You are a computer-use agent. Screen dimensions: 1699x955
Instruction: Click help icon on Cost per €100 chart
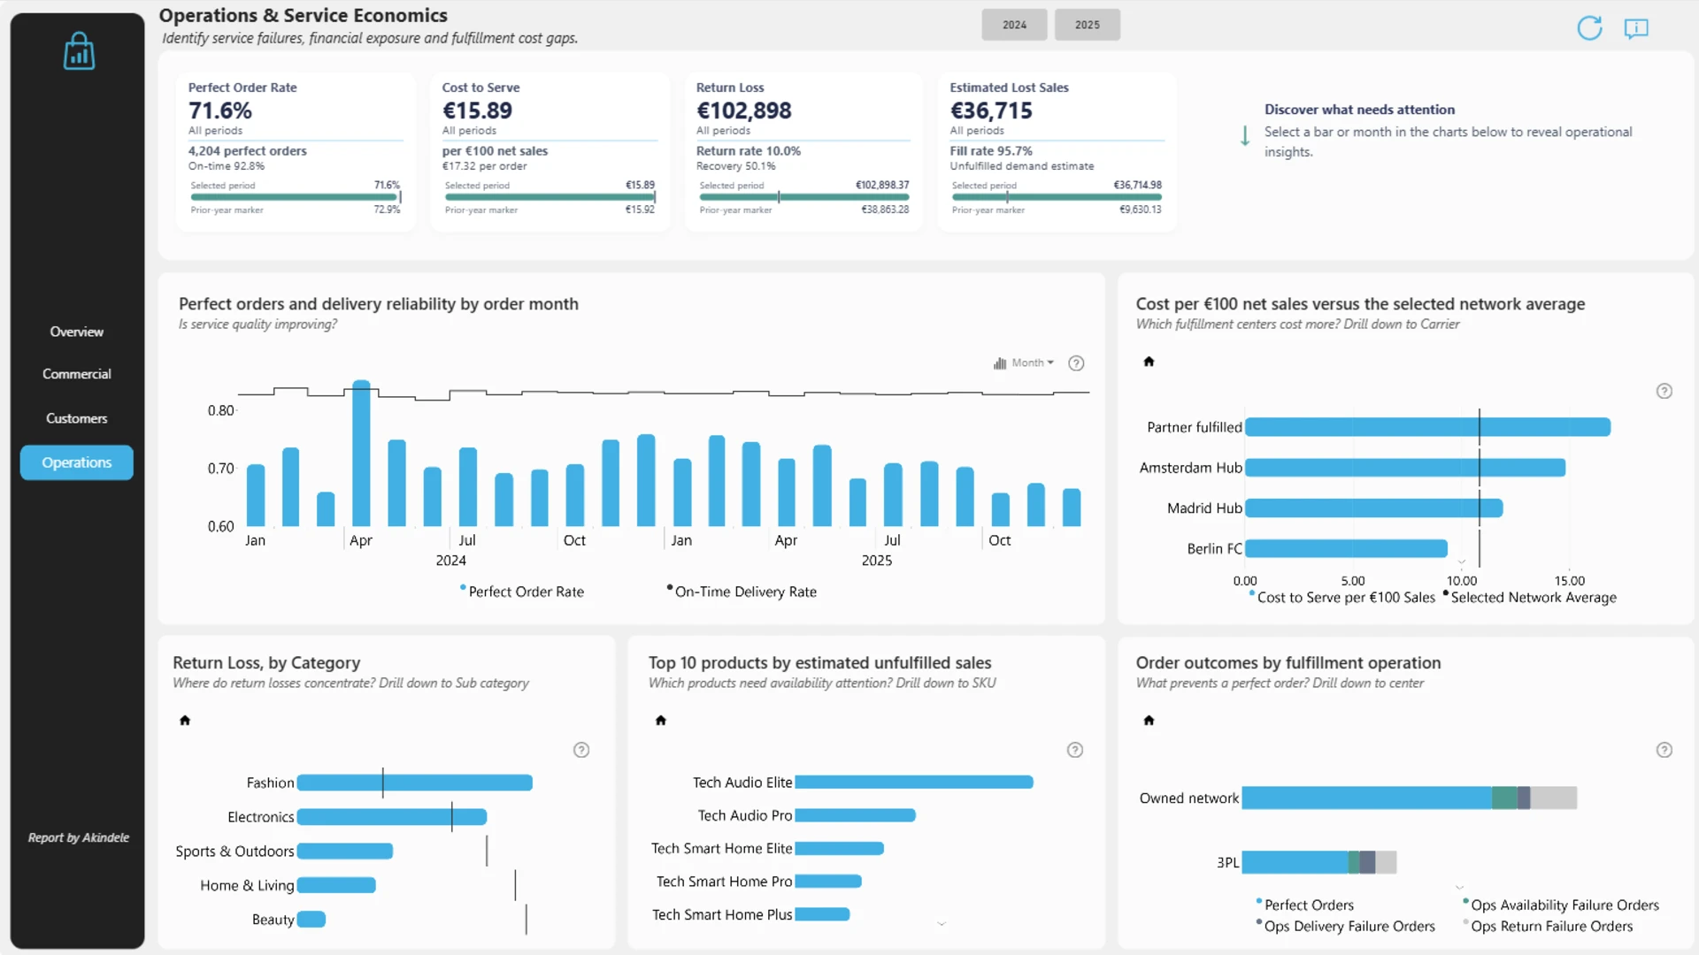(x=1664, y=391)
